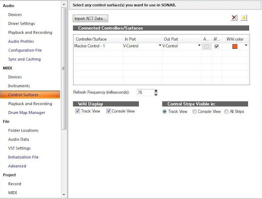Click the delete controller X icon
This screenshot has height=199, width=262.
point(234,18)
